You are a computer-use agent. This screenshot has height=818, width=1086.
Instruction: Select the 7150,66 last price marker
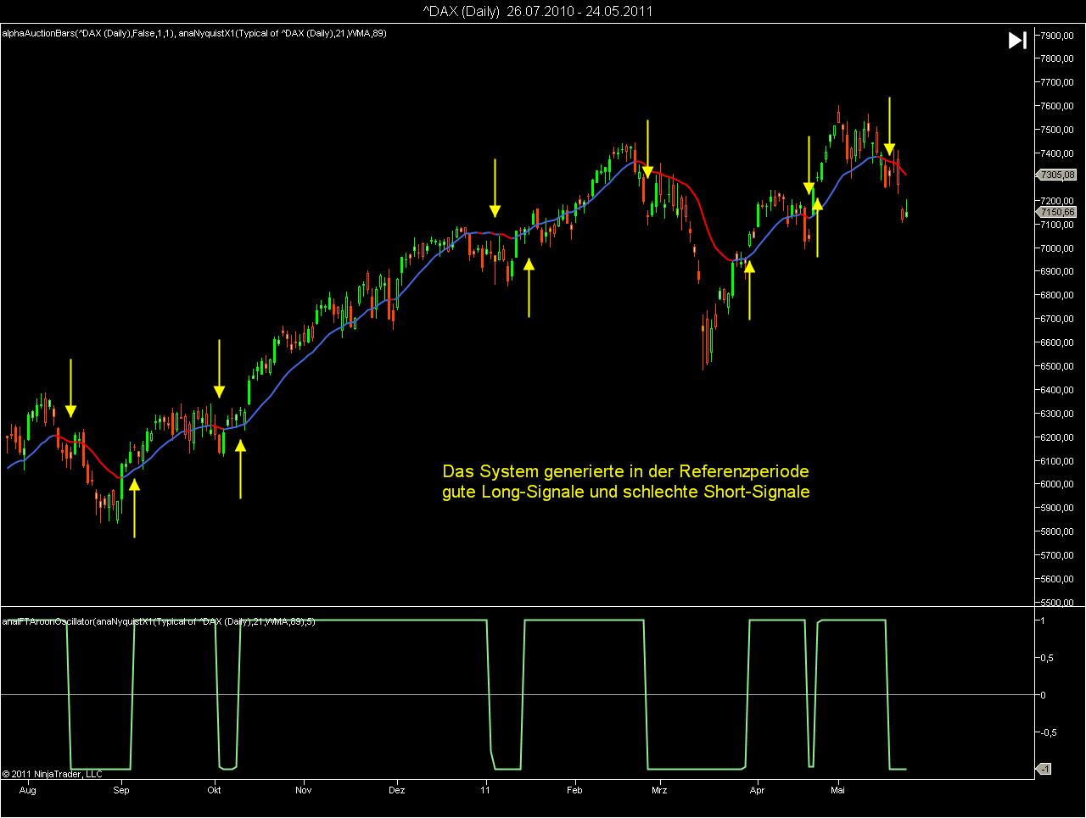click(1056, 212)
